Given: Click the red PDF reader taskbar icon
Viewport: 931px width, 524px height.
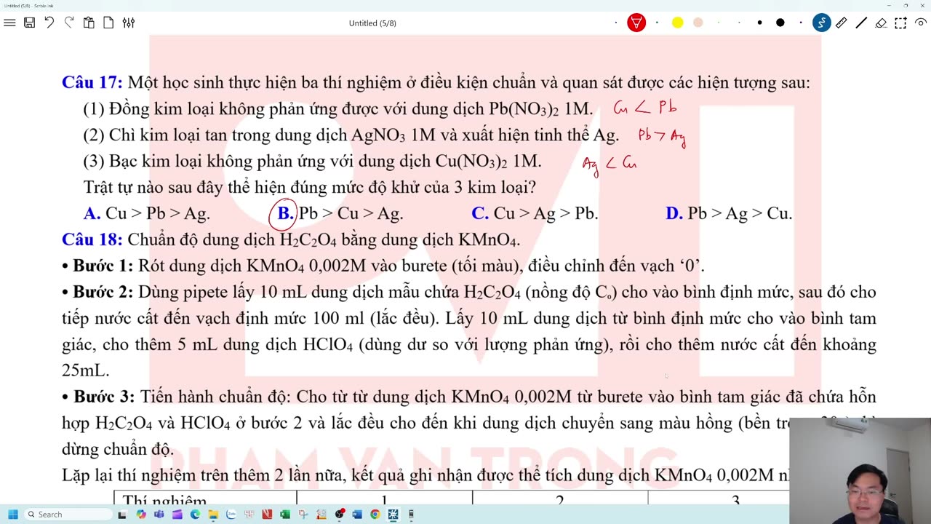Looking at the screenshot, I should point(267,515).
